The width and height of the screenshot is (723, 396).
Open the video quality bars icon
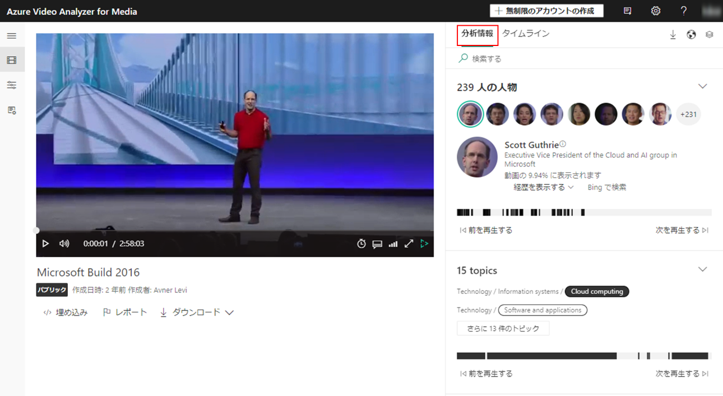click(393, 243)
